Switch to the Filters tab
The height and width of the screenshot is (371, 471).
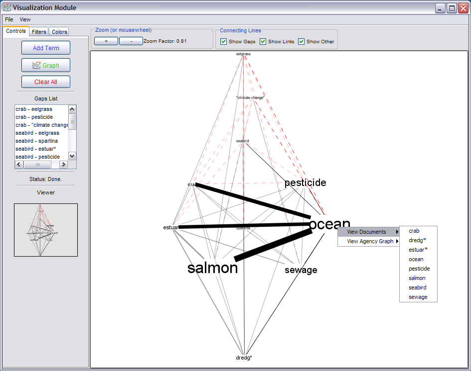coord(39,32)
